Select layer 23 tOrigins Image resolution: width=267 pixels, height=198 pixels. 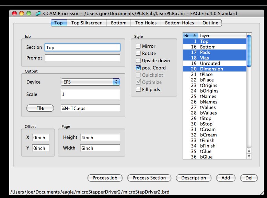214,85
